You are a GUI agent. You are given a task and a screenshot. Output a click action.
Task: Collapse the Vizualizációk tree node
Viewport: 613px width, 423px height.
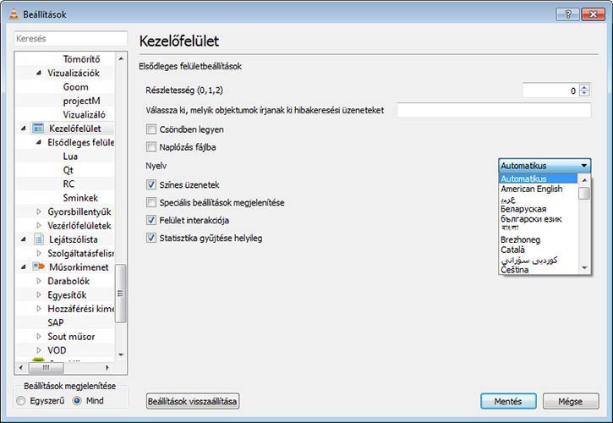click(39, 74)
